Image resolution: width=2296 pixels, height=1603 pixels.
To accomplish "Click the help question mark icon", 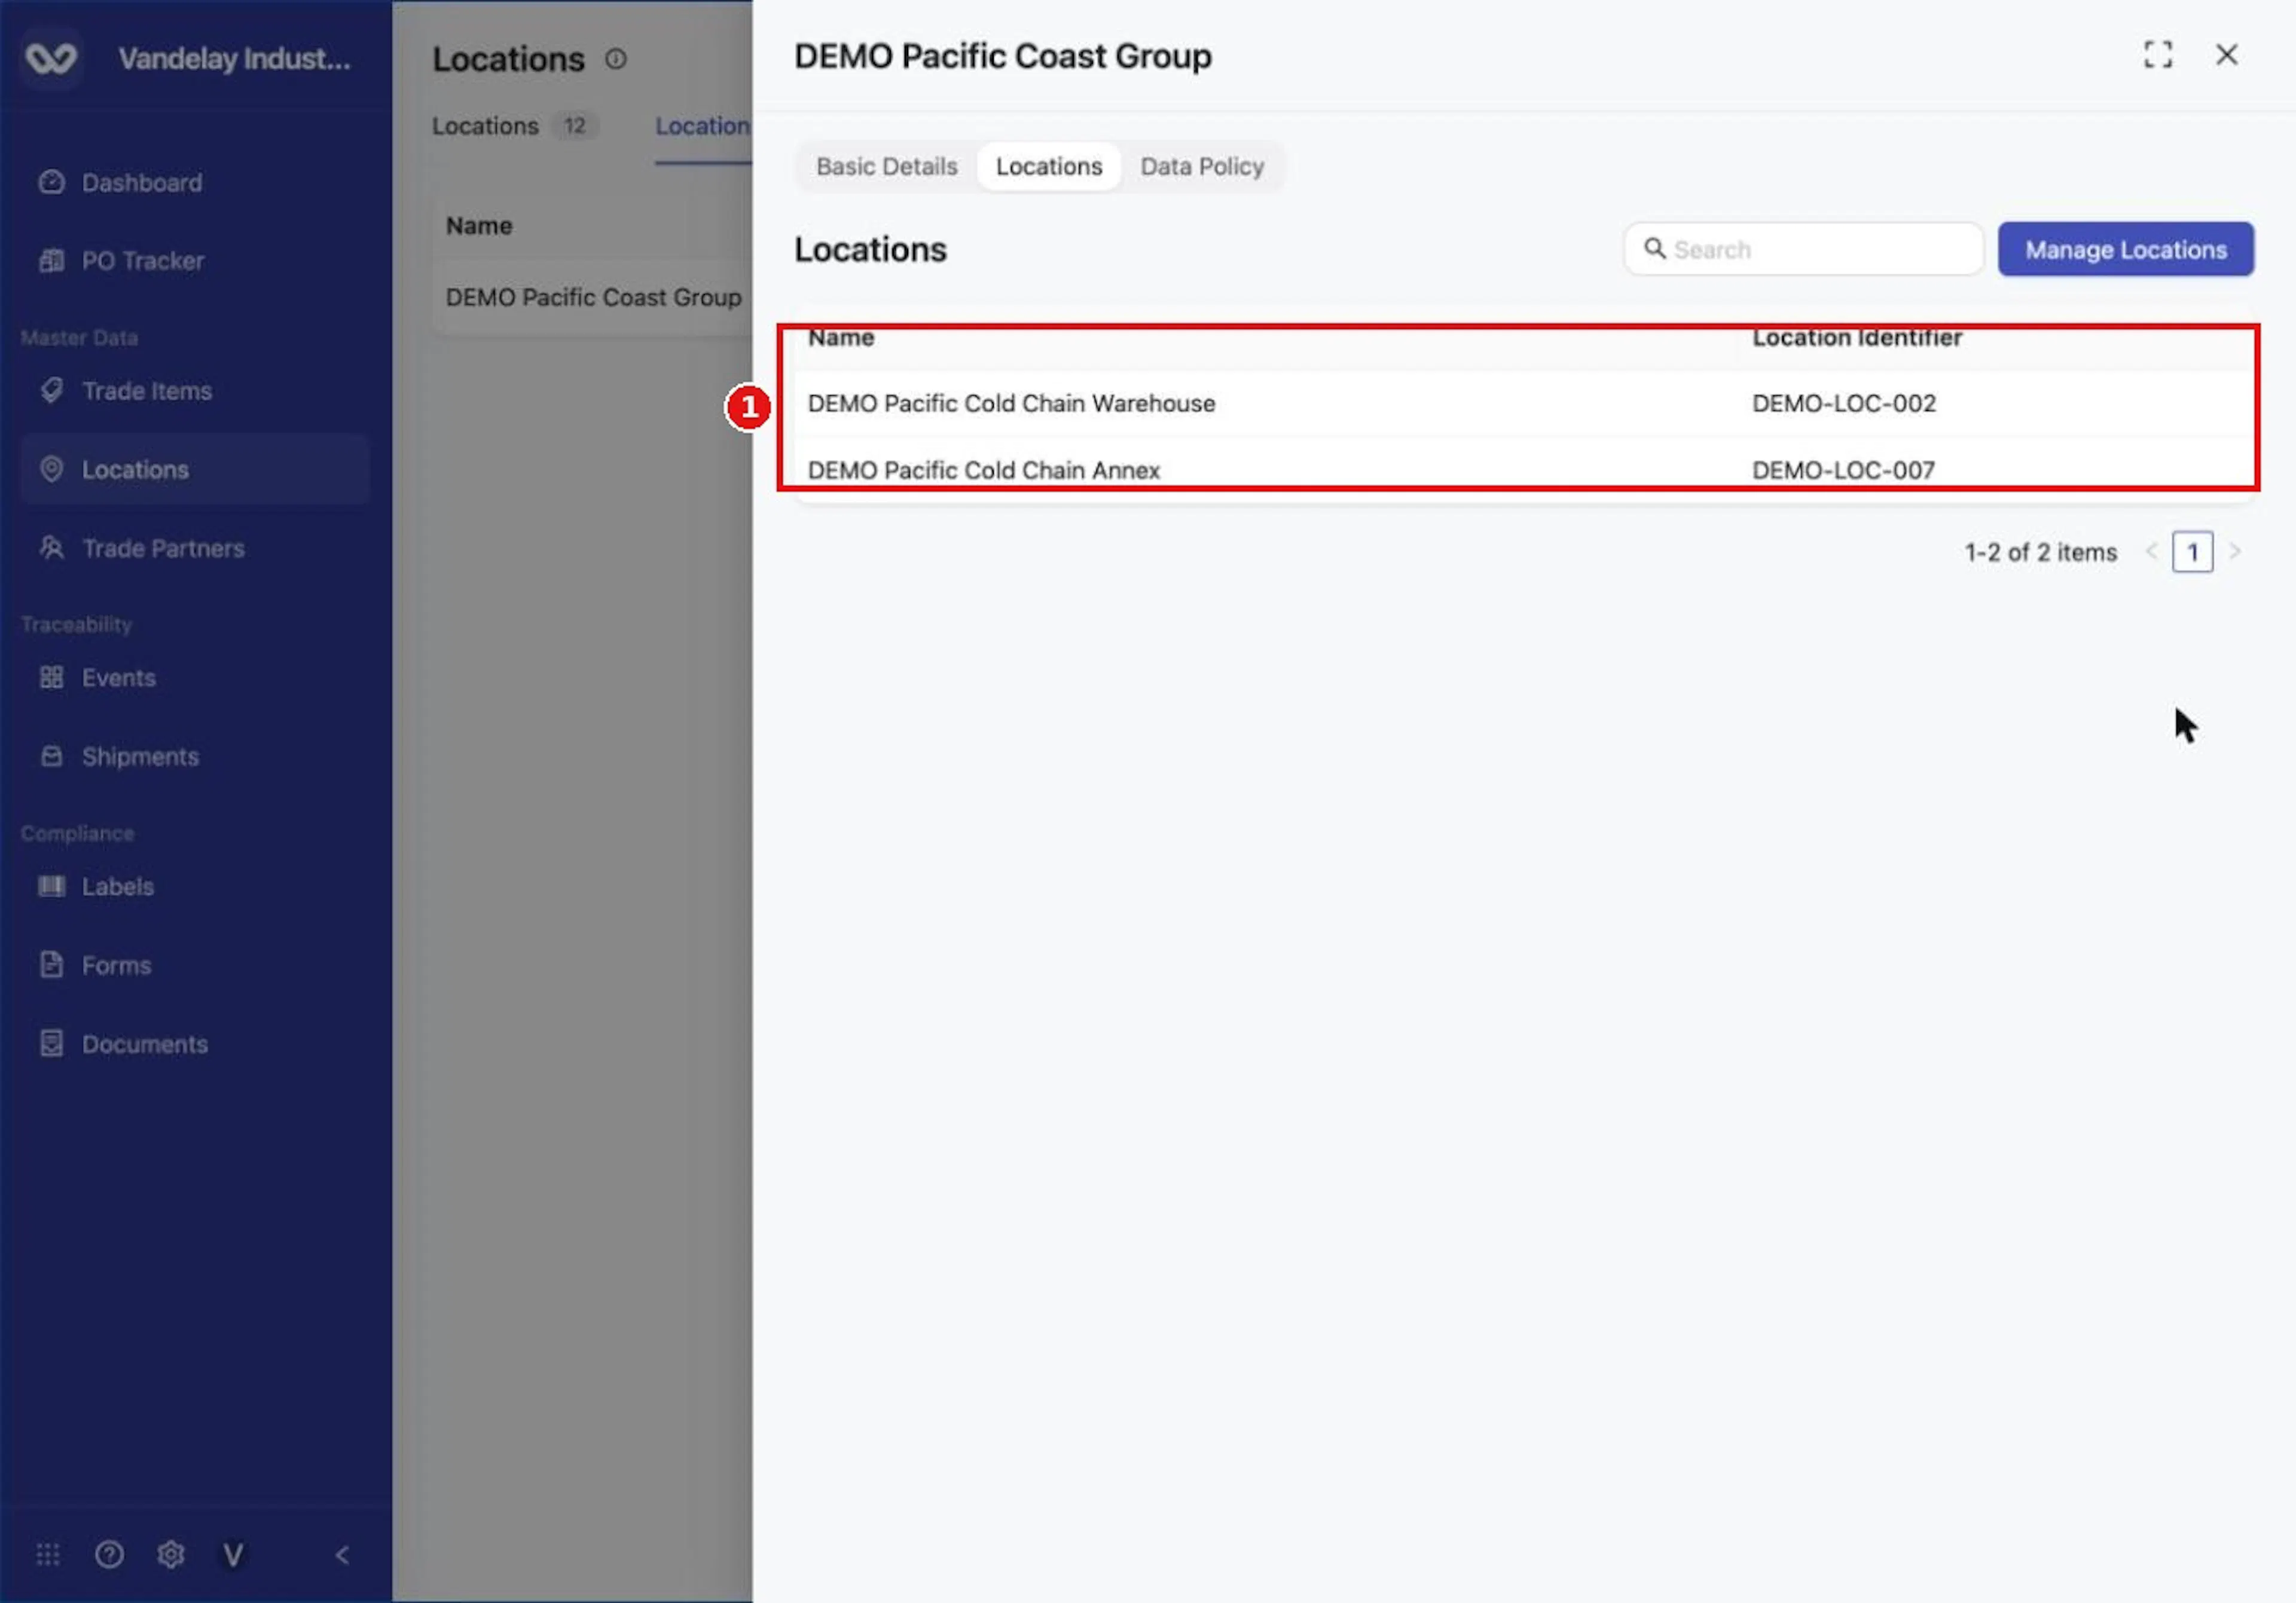I will [x=109, y=1554].
